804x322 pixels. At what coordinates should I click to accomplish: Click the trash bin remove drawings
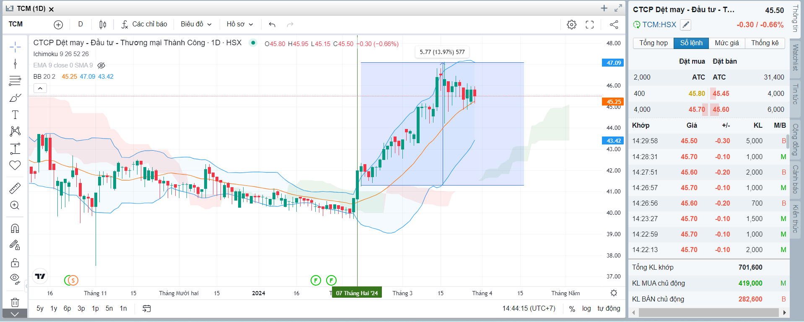15,302
